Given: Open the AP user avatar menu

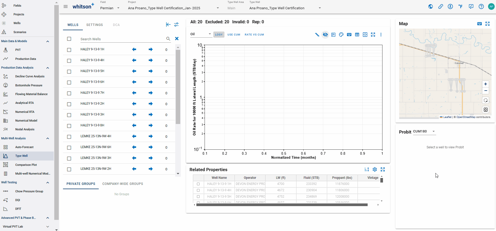Looking at the screenshot, I should point(491,7).
